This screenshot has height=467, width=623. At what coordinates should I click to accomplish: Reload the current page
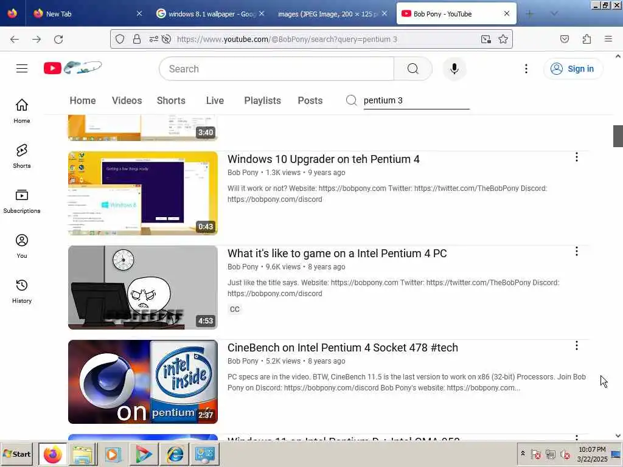[x=58, y=40]
